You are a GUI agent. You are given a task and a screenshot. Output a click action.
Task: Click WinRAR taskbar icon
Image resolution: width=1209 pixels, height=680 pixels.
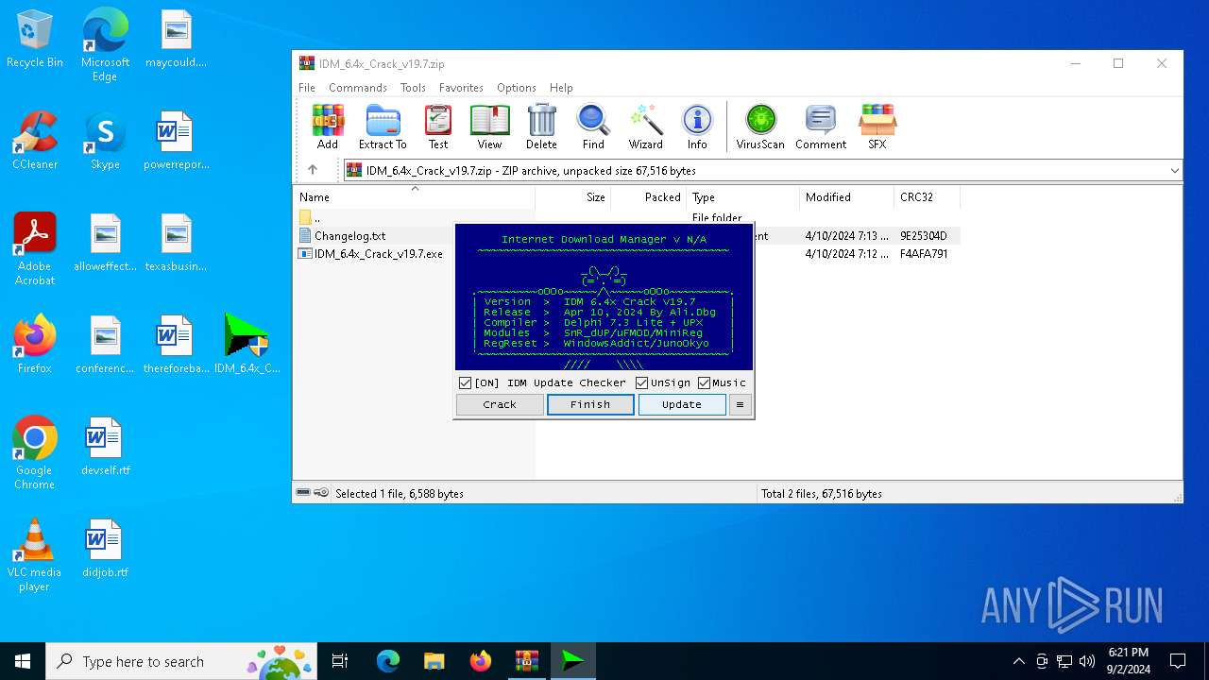pos(526,661)
